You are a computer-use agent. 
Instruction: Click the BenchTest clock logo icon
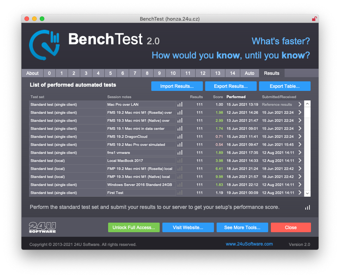click(x=44, y=44)
